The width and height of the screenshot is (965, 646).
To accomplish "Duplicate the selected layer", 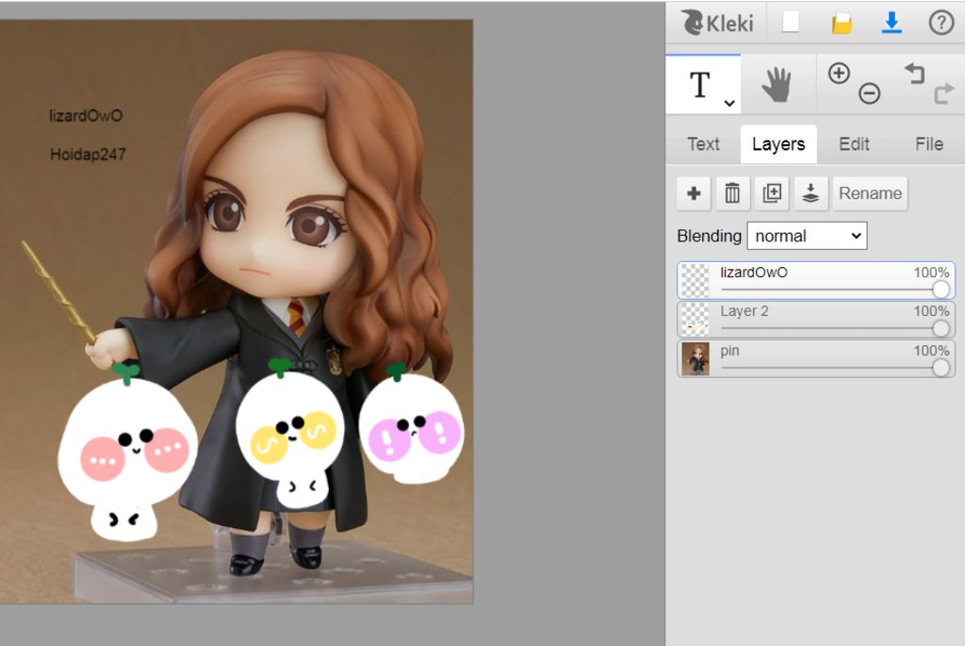I will coord(772,193).
